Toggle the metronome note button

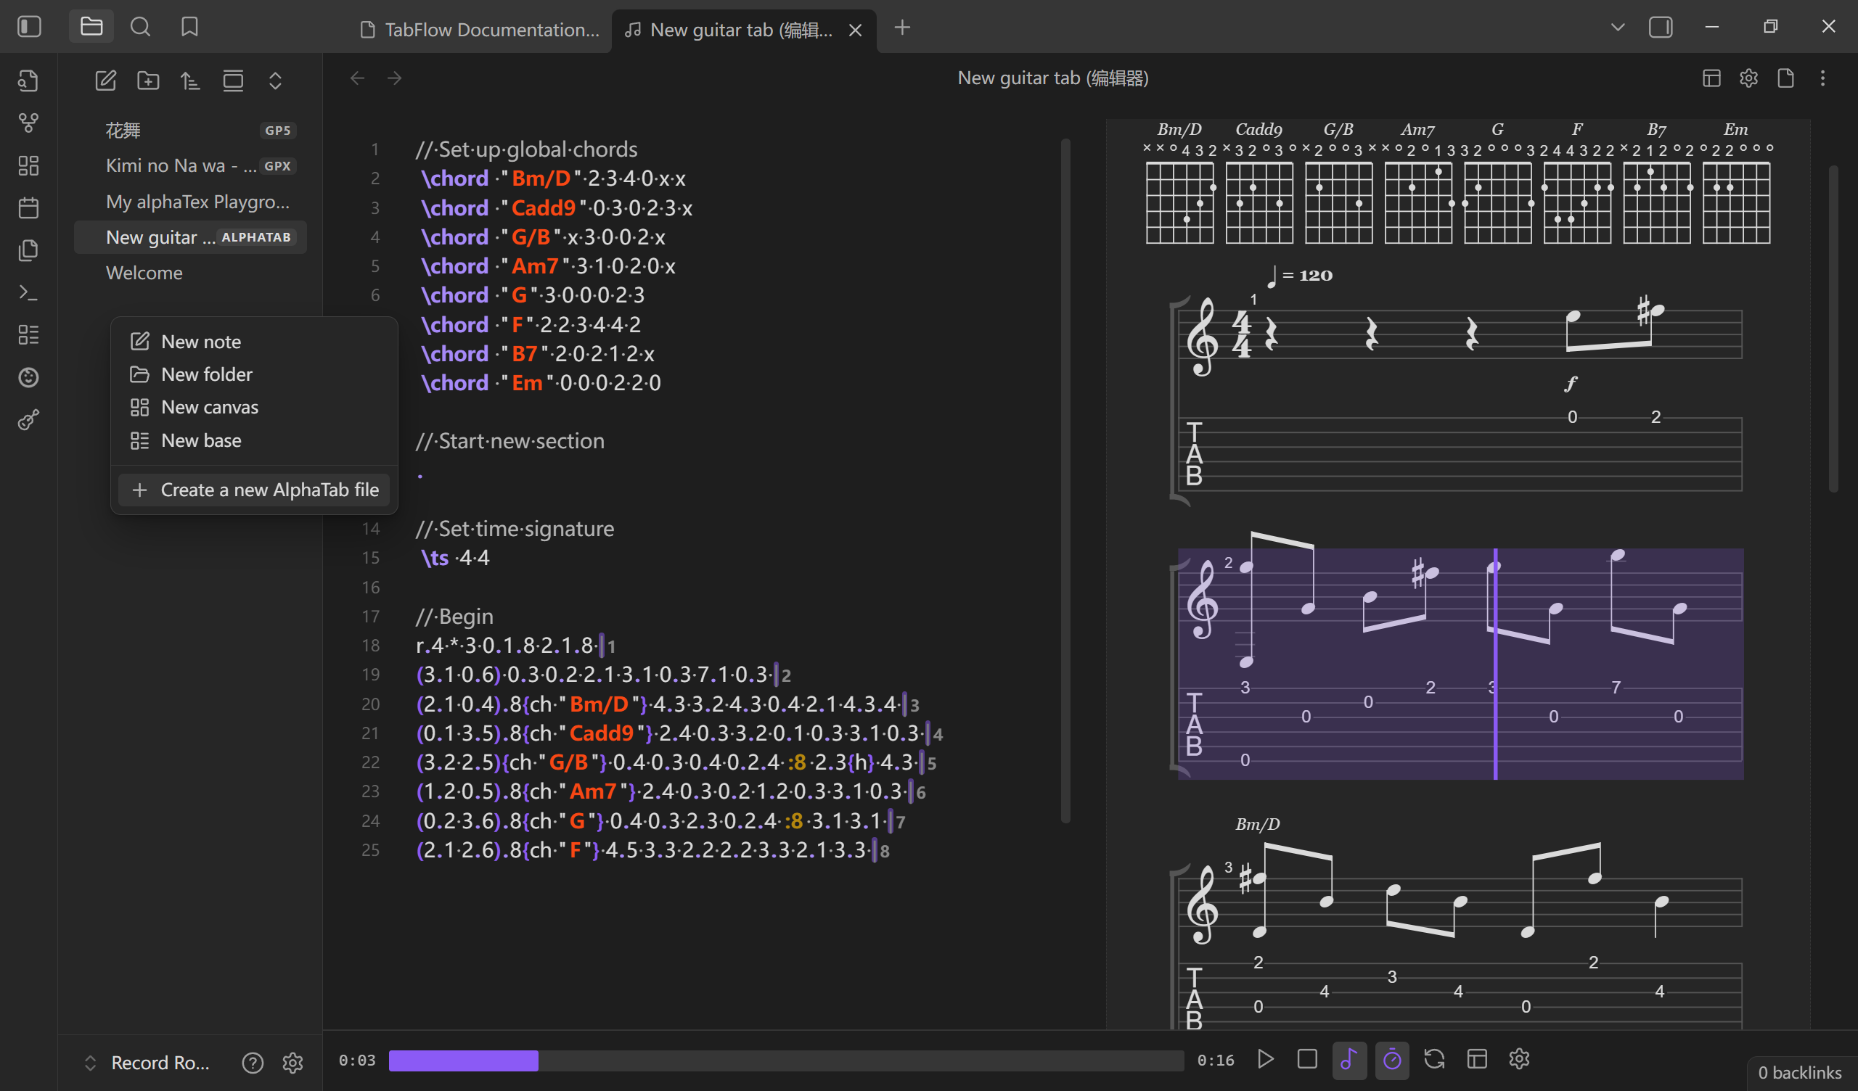(x=1349, y=1059)
